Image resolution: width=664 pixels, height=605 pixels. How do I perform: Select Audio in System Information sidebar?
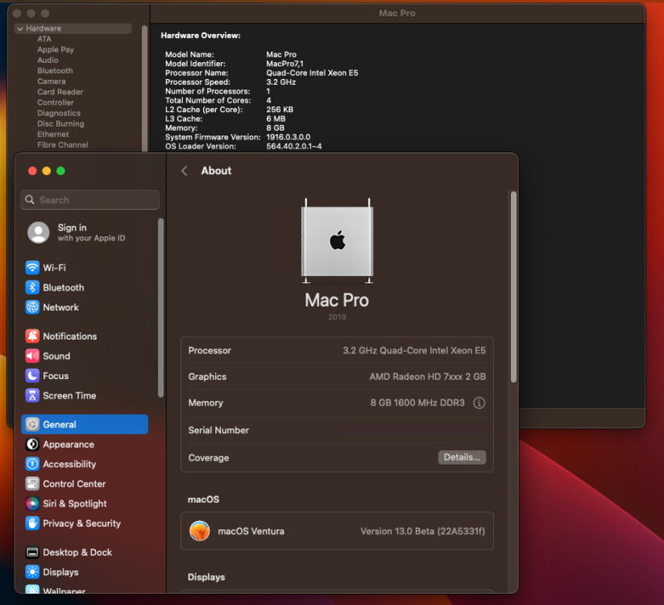(48, 60)
